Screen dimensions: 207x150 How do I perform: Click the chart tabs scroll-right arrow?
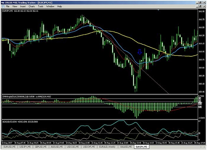[204, 147]
